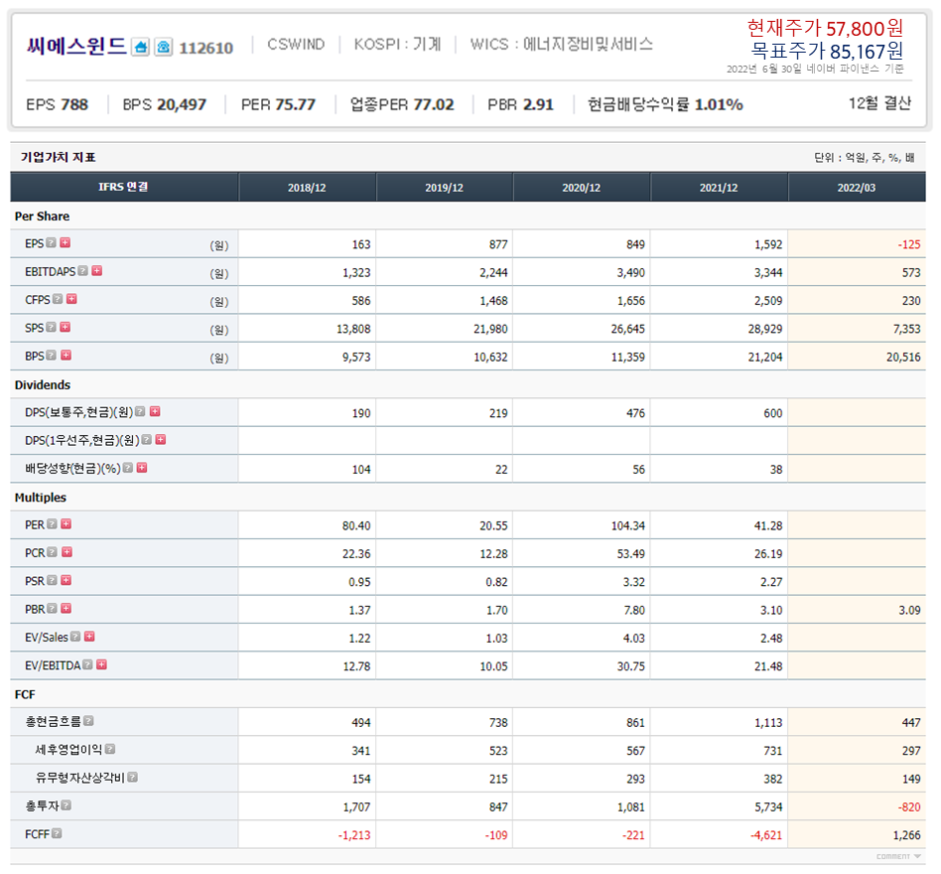Click the 2018/12 column header
The image size is (941, 874).
307,188
